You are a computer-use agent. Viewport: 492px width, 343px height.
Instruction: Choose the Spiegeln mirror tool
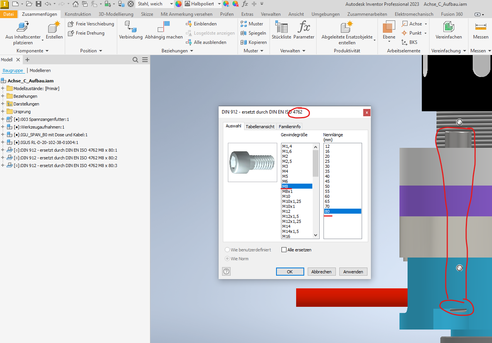click(253, 33)
